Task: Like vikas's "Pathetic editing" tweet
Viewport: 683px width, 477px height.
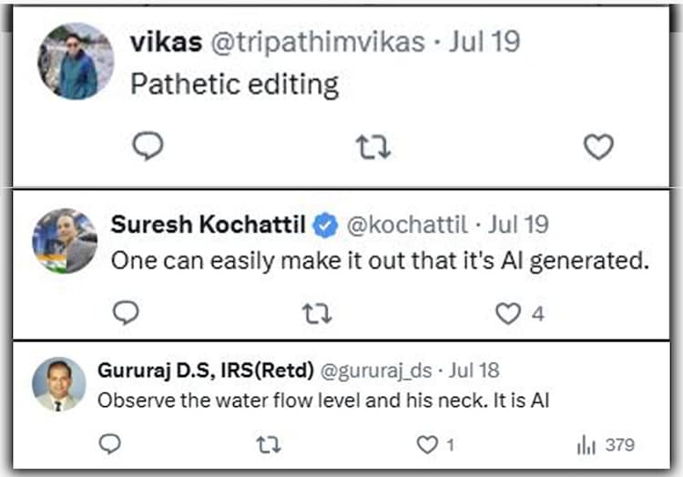Action: [x=598, y=147]
